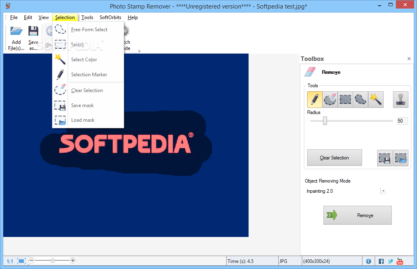
Task: Click the 1:1 zoom icon
Action: [x=10, y=261]
